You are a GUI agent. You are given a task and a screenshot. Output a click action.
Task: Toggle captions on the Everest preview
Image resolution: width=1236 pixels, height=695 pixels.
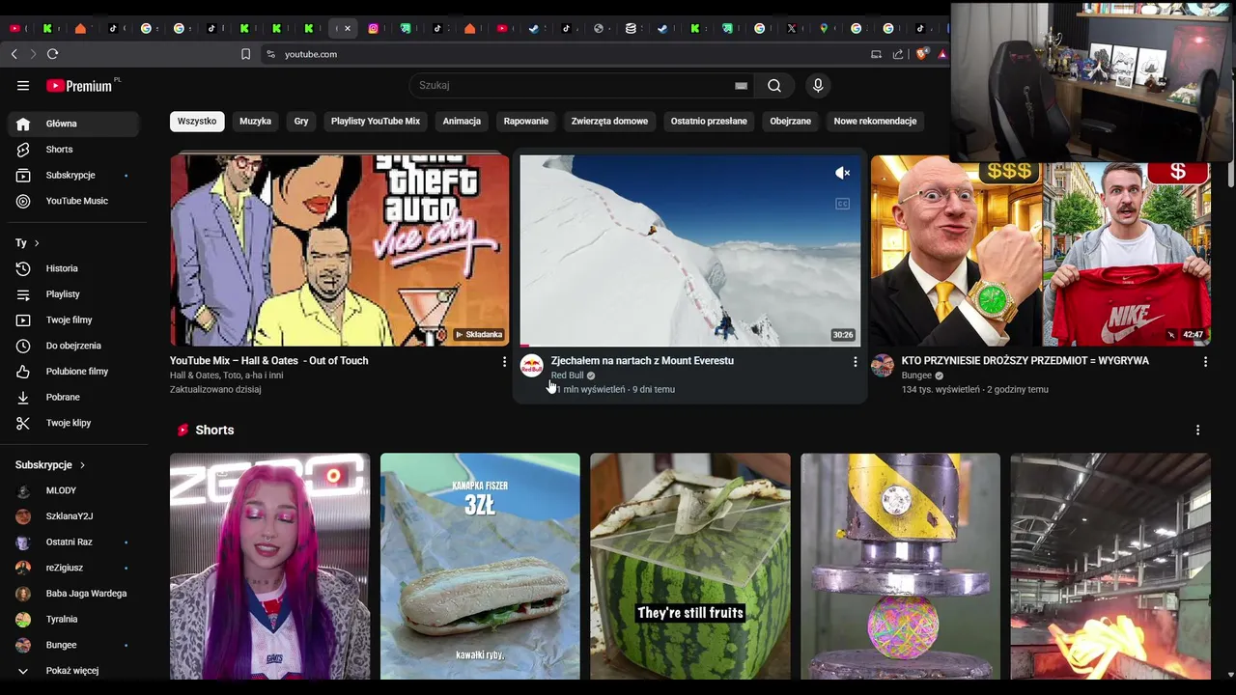click(x=842, y=204)
